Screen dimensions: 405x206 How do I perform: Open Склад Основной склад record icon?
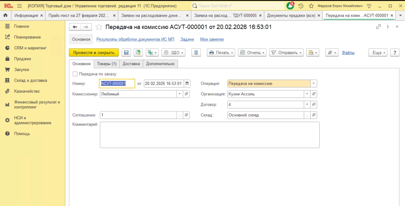point(314,115)
